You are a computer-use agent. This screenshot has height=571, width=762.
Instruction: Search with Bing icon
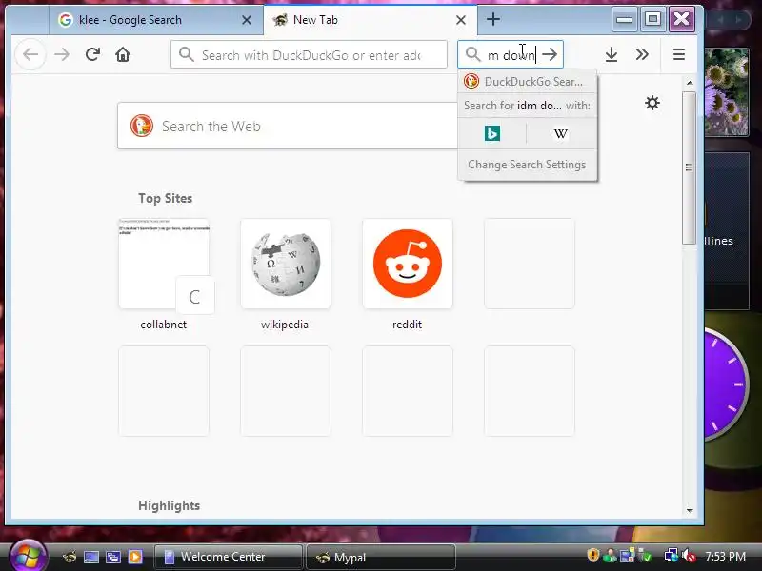coord(492,133)
